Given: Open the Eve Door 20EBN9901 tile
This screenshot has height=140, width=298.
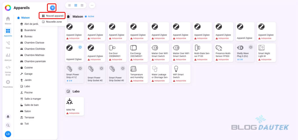Looking at the screenshot, I should (117, 52).
